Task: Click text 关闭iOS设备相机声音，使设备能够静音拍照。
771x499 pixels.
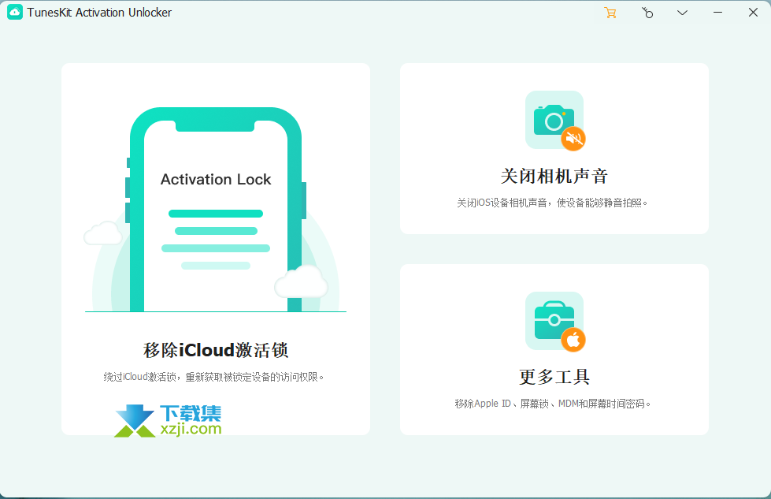Action: point(552,203)
